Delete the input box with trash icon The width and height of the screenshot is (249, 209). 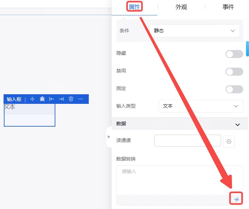(x=71, y=99)
